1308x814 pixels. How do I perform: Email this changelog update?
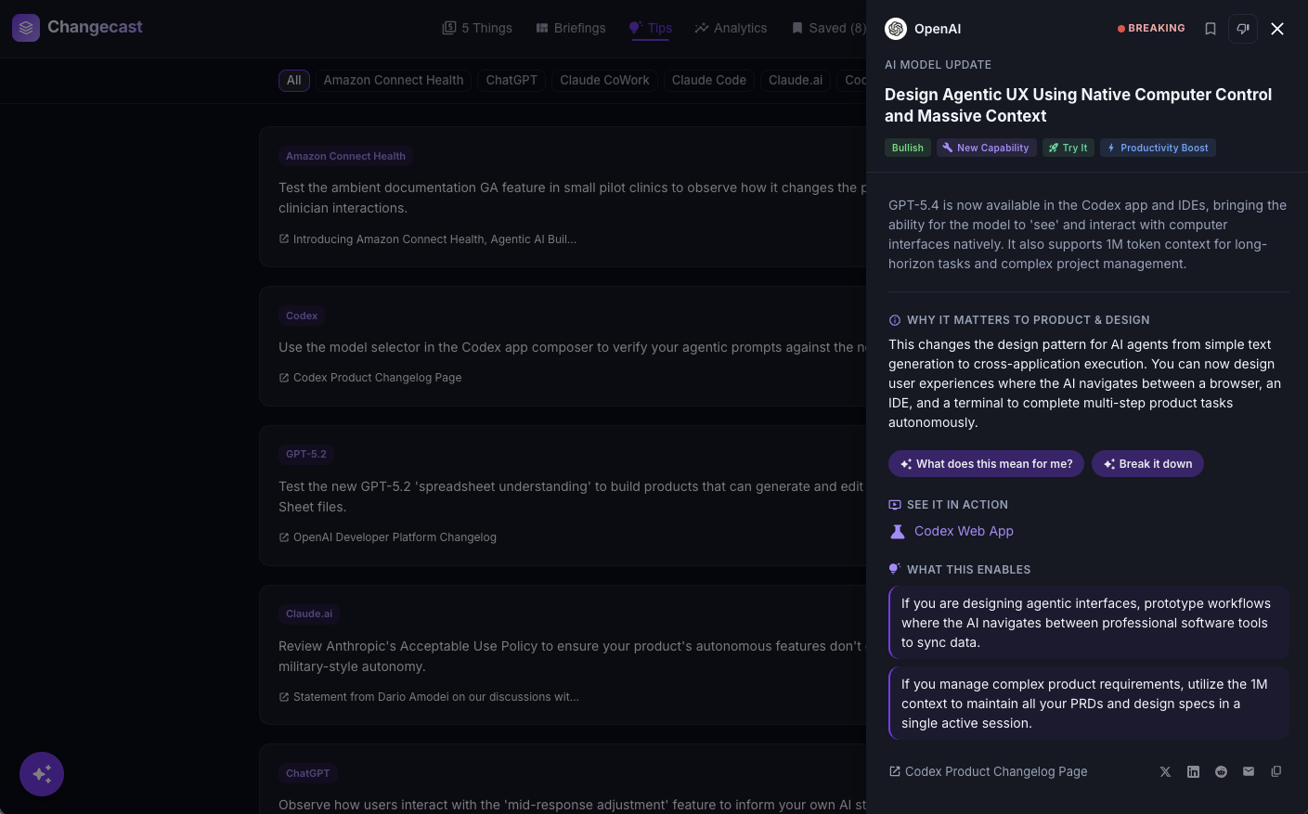(1249, 771)
